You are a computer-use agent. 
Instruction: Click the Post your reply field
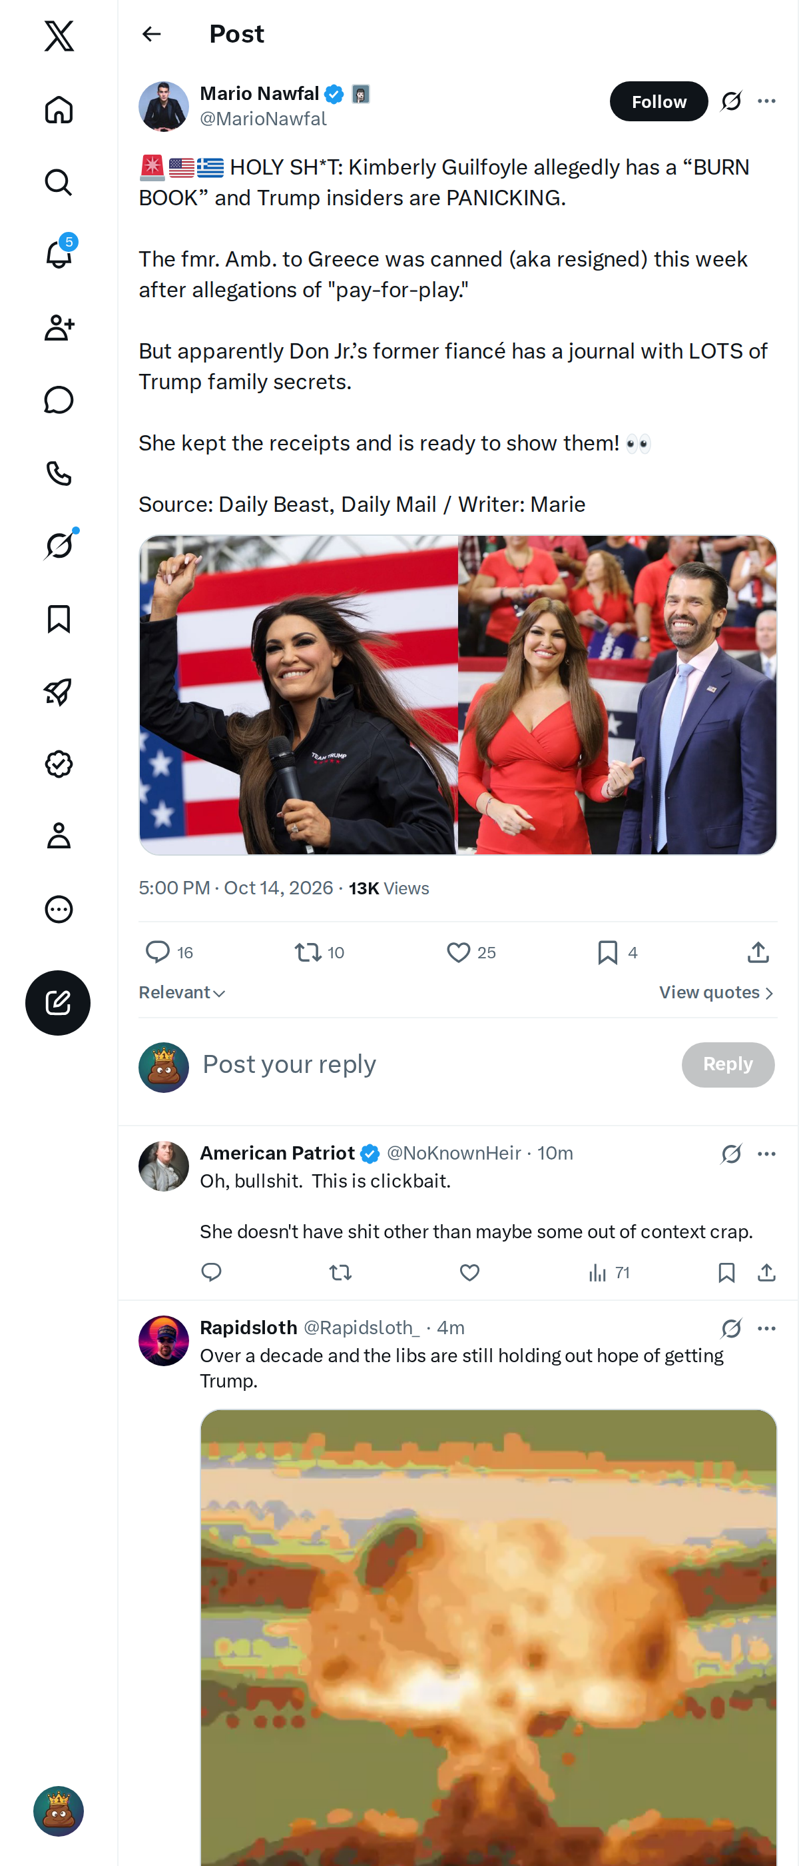(x=434, y=1064)
